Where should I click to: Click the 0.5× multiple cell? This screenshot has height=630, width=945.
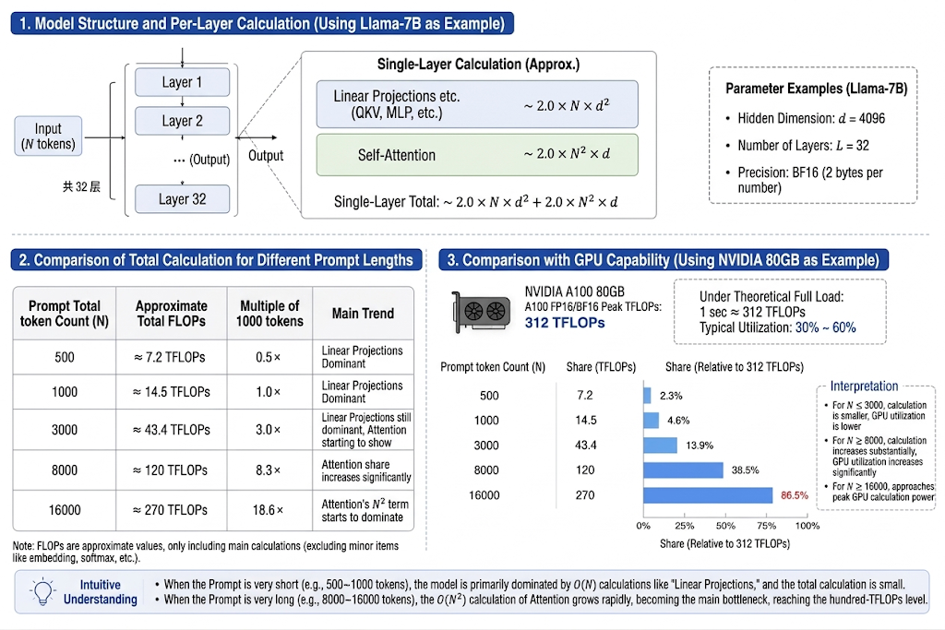(269, 357)
